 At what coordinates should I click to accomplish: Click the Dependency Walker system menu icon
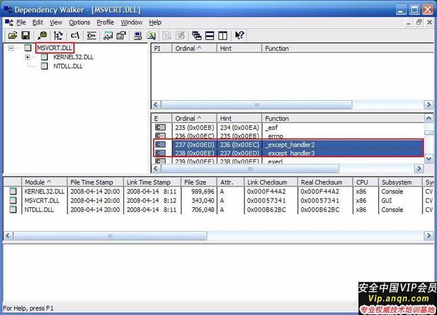[x=8, y=9]
